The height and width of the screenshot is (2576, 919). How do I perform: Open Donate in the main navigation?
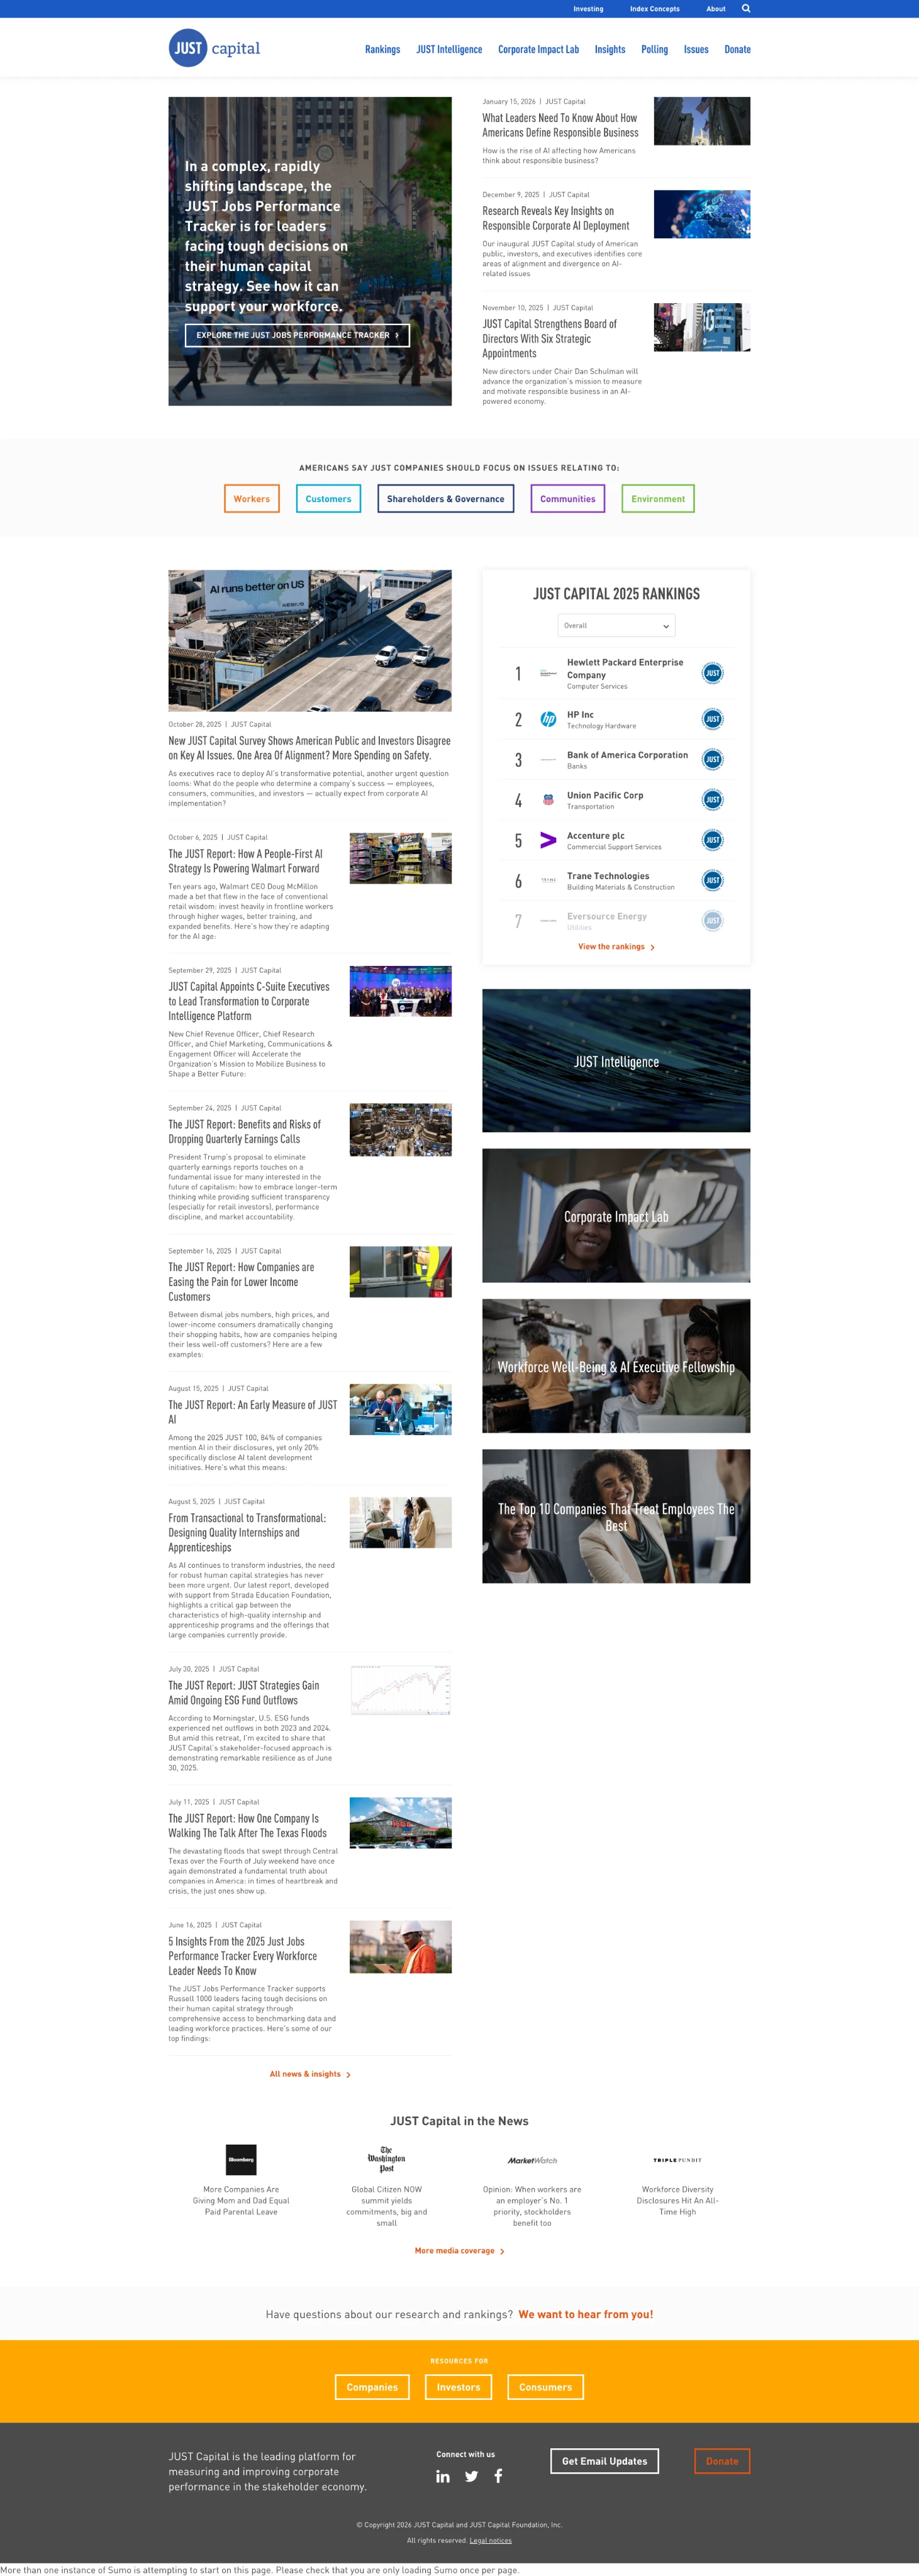737,49
